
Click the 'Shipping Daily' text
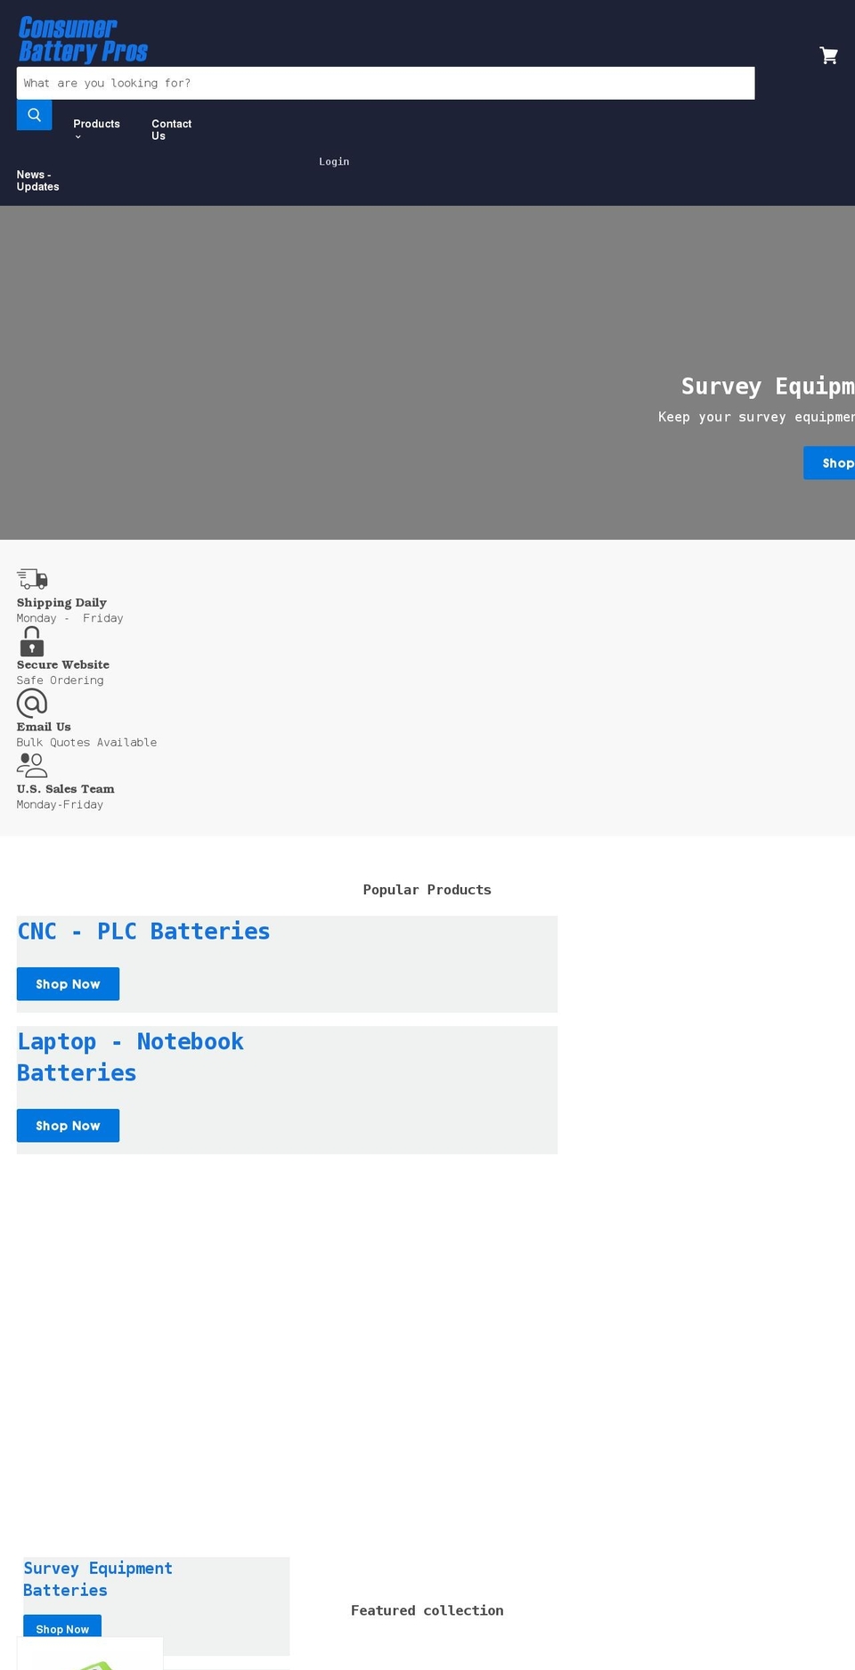[61, 603]
